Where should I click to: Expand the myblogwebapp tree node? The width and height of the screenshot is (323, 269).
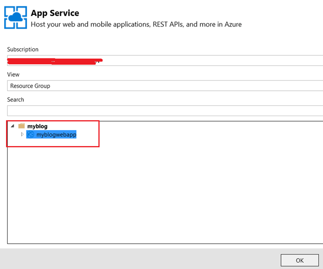coord(22,135)
